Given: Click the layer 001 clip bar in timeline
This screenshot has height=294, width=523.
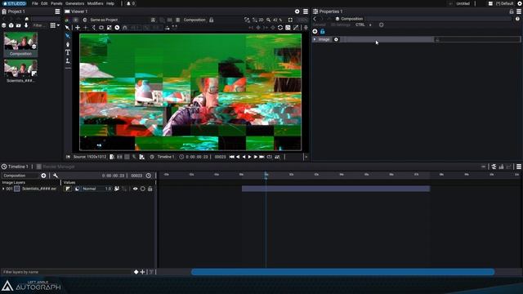Looking at the screenshot, I should tap(336, 189).
